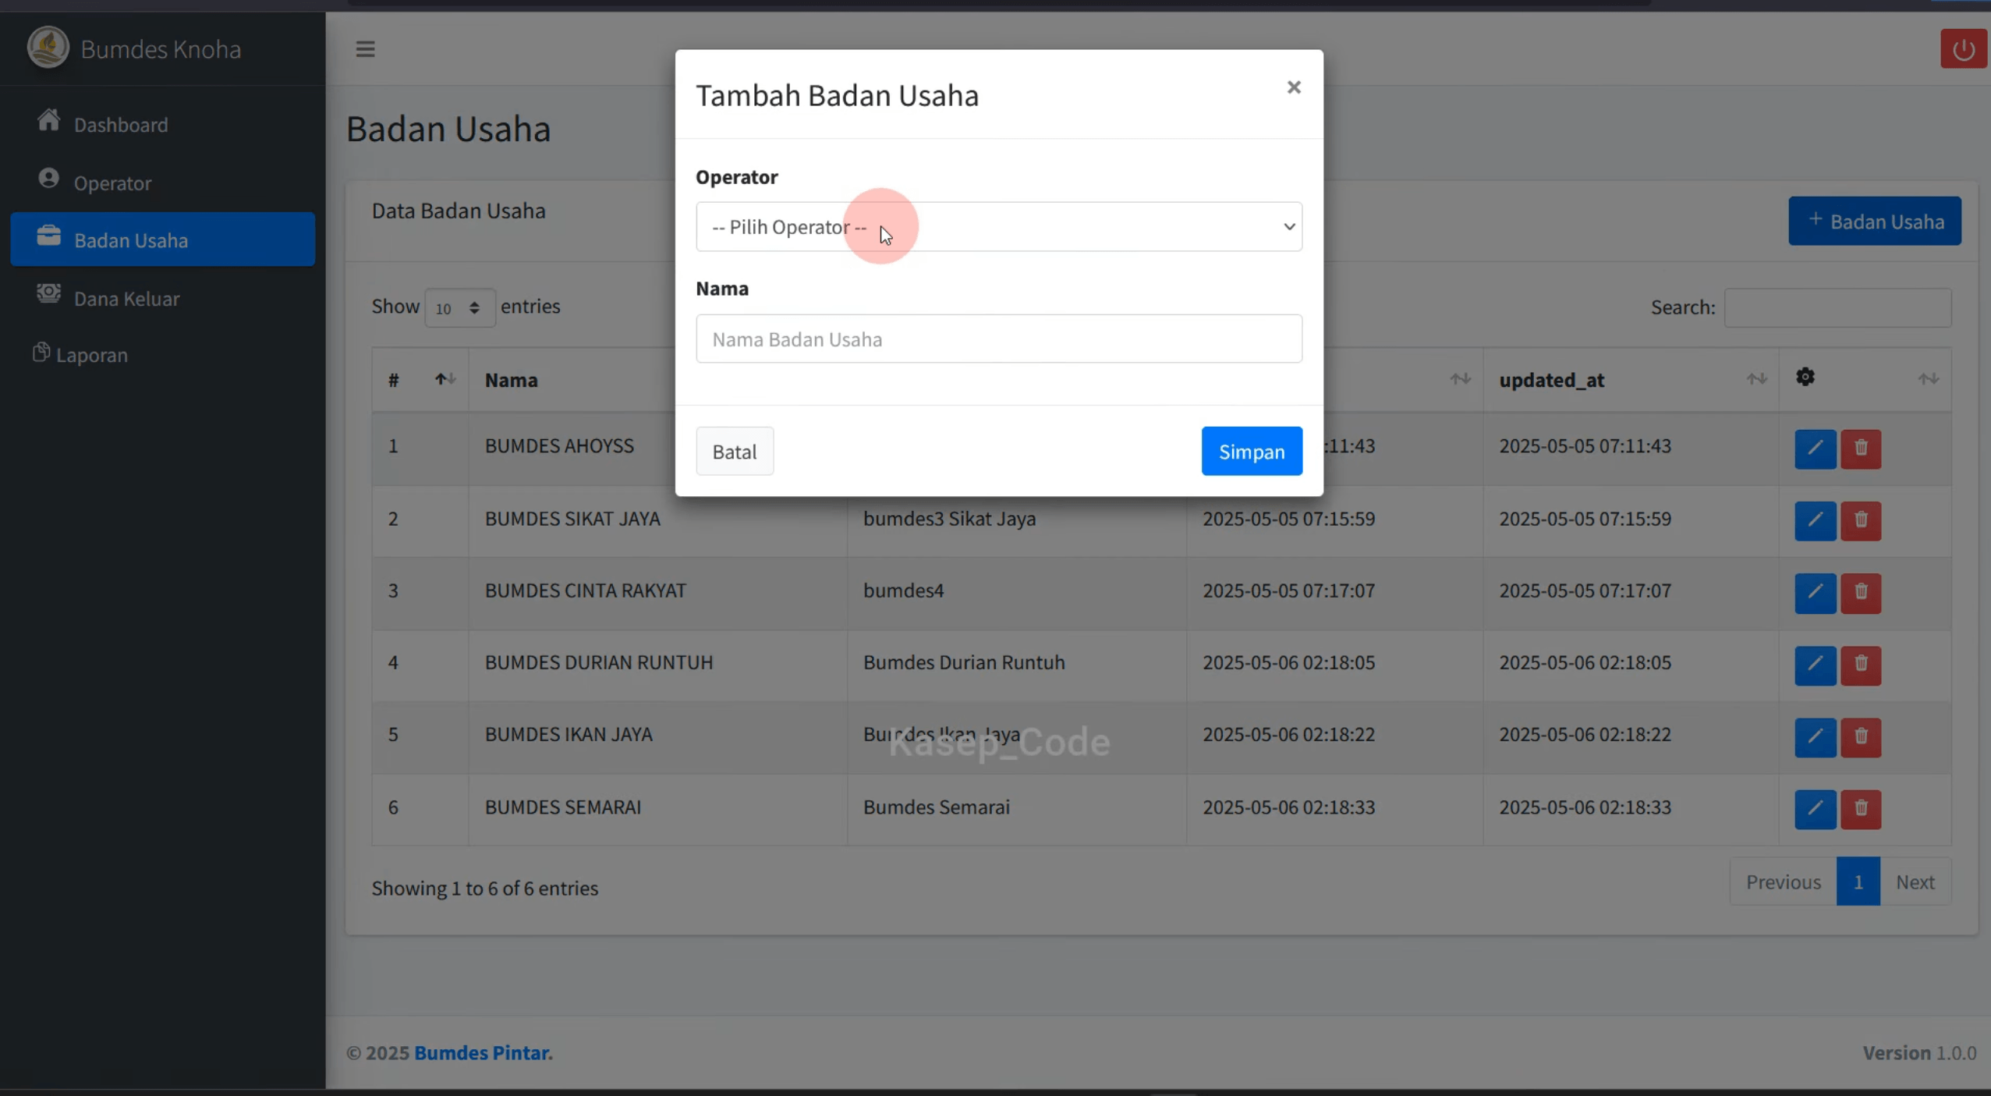This screenshot has height=1096, width=1991.
Task: Click the Simpan button
Action: pyautogui.click(x=1251, y=451)
